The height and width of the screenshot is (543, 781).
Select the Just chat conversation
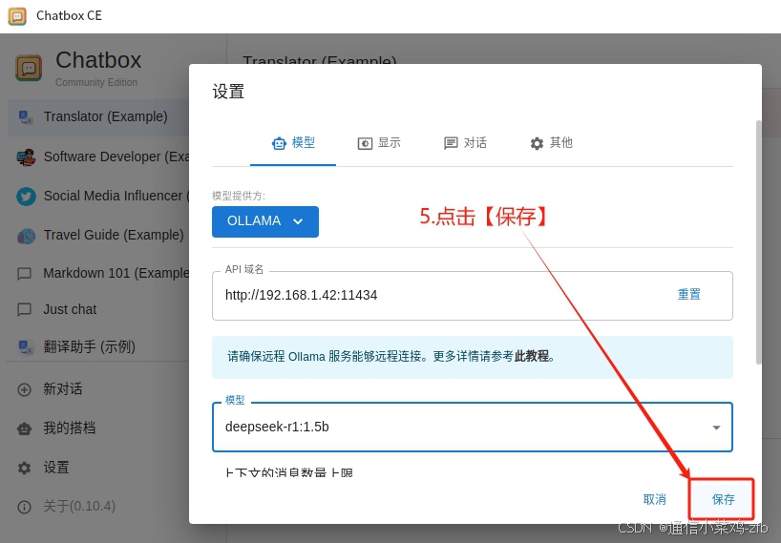(98, 309)
